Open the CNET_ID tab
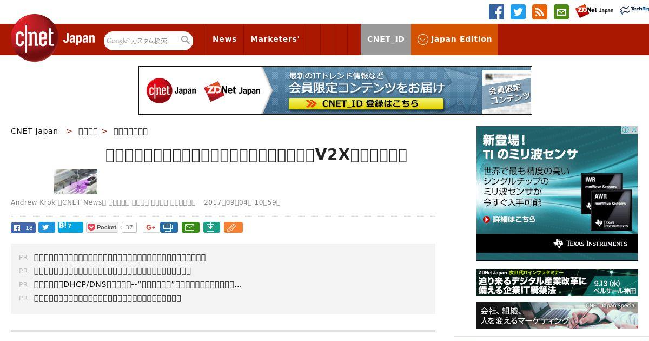Viewport: 649px width, 341px height. pos(386,40)
